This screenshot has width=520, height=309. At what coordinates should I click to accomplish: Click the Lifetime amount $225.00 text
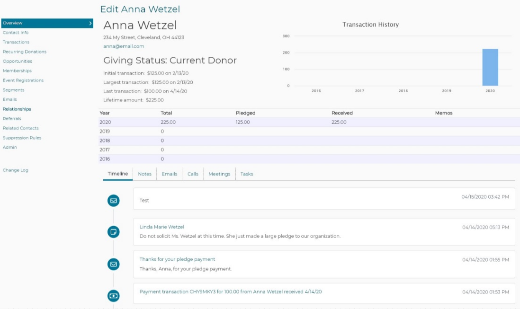point(134,100)
